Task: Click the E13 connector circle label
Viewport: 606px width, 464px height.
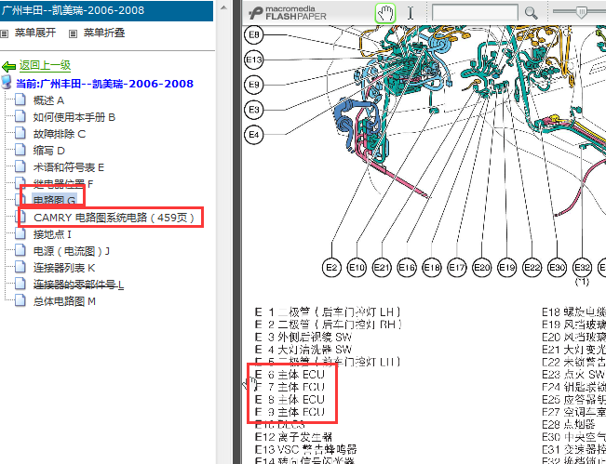Action: tap(254, 60)
